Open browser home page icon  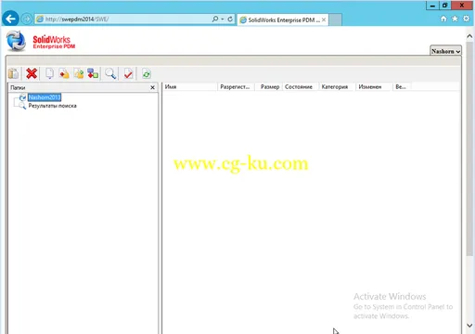[x=443, y=19]
